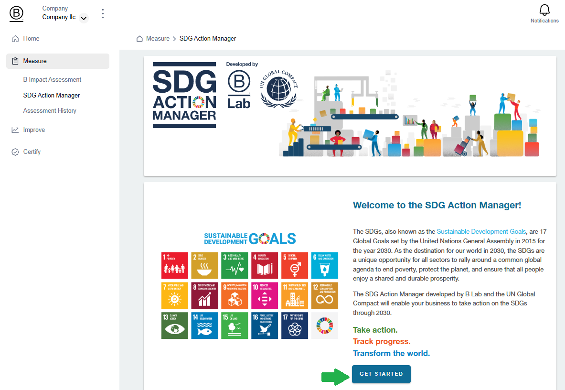The image size is (565, 390).
Task: Click SDG 14 Life Below Water tile
Action: point(205,325)
